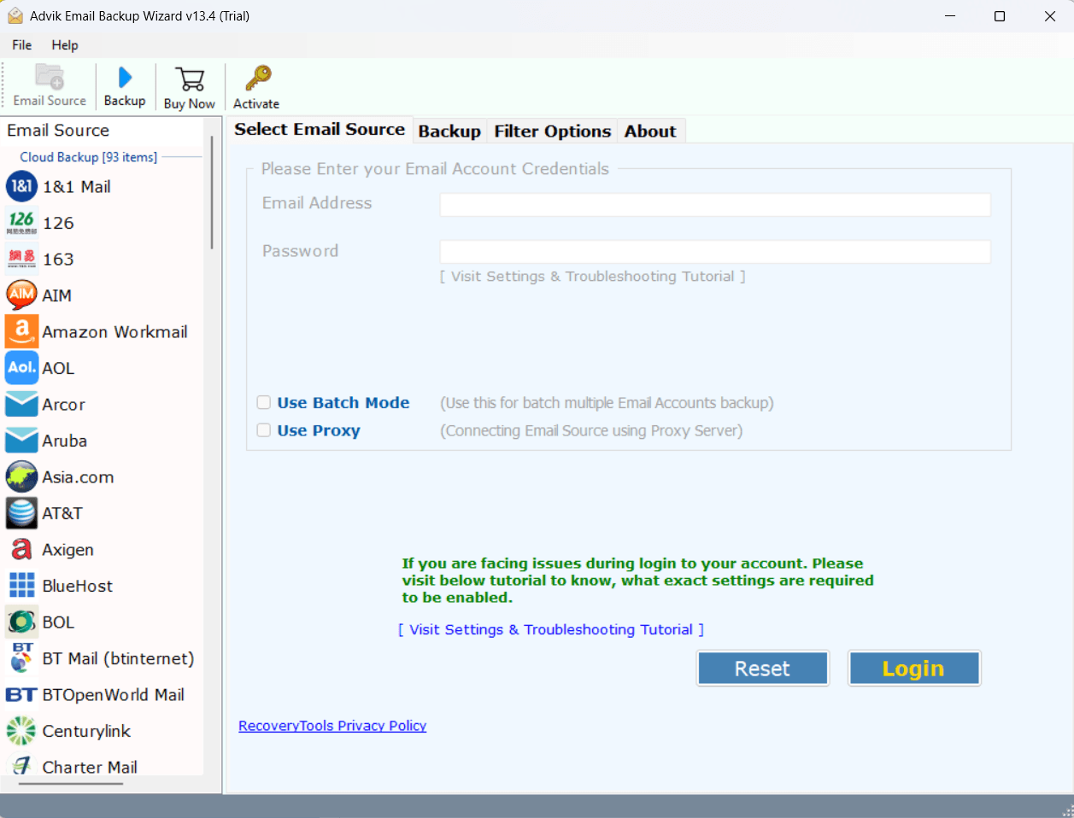Open Buy Now shopping cart icon
Screen dimensions: 1074x818
pyautogui.click(x=190, y=79)
